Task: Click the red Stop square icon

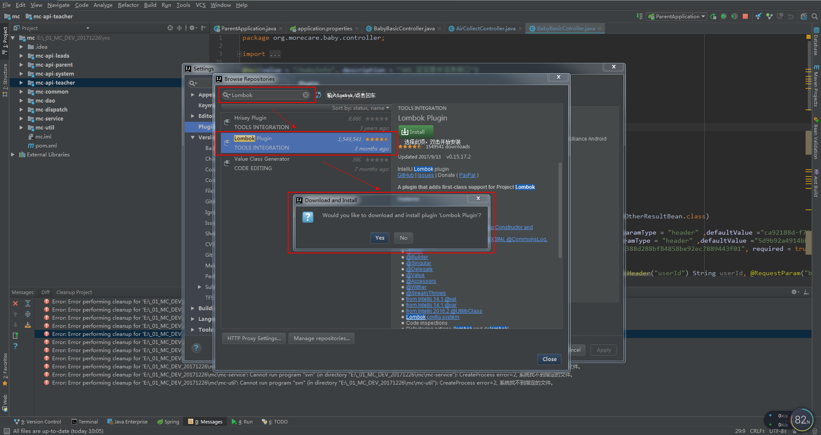Action: click(745, 16)
